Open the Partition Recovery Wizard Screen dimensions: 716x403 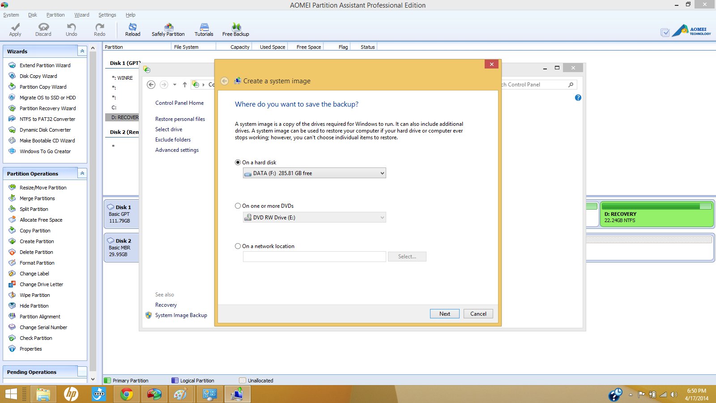(47, 108)
